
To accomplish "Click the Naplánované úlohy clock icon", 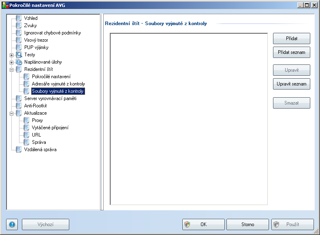I will tap(19, 62).
